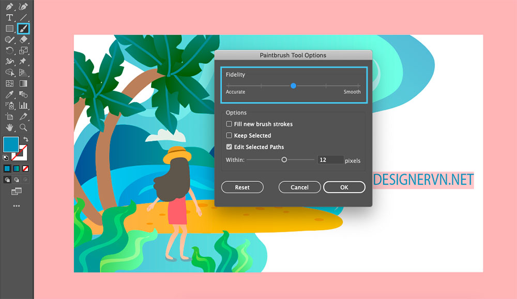517x299 pixels.
Task: Select the Eyedropper tool
Action: tap(9, 95)
